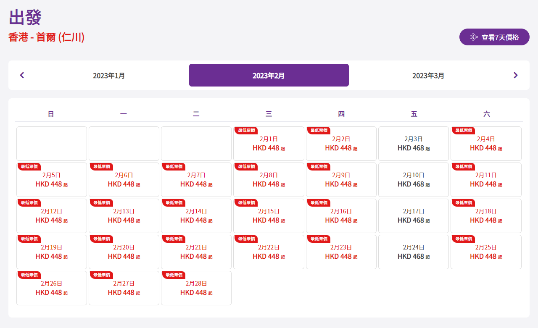The height and width of the screenshot is (328, 538).
Task: Click the lowest-fare badge on 2月9日
Action: [x=319, y=167]
